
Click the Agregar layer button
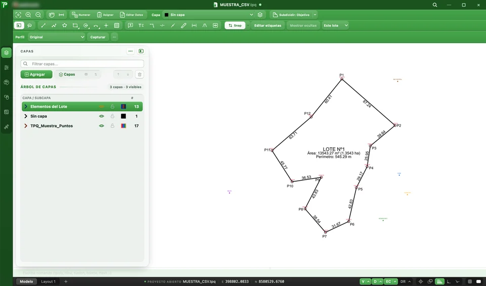click(36, 74)
